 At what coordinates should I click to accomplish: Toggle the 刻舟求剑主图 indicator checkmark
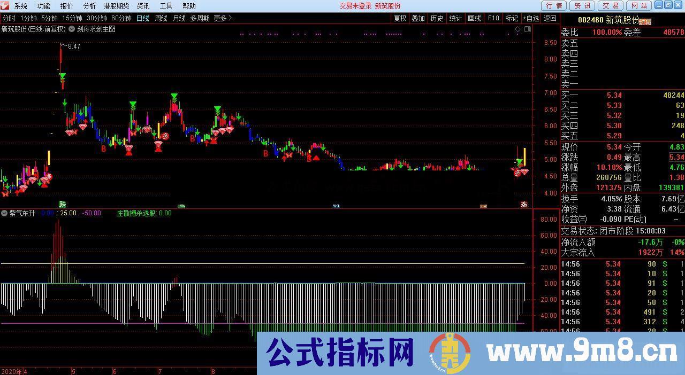pos(70,29)
